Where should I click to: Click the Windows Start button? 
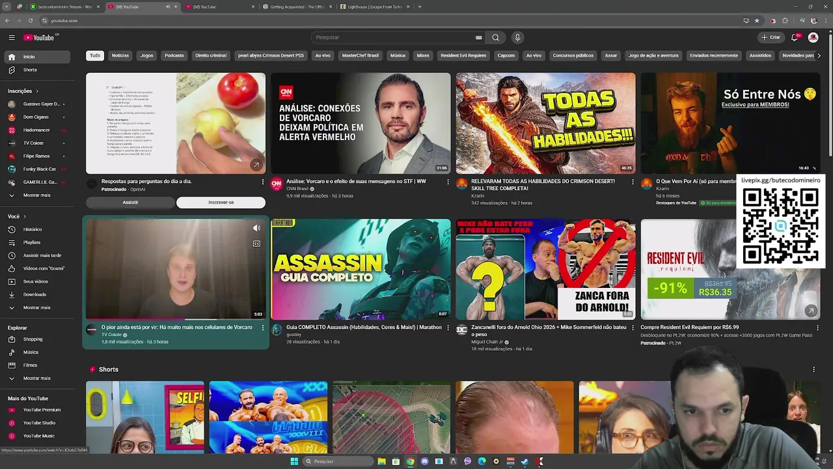click(294, 461)
